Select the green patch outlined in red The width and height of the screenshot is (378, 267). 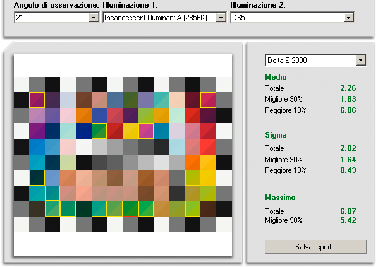tap(130, 208)
